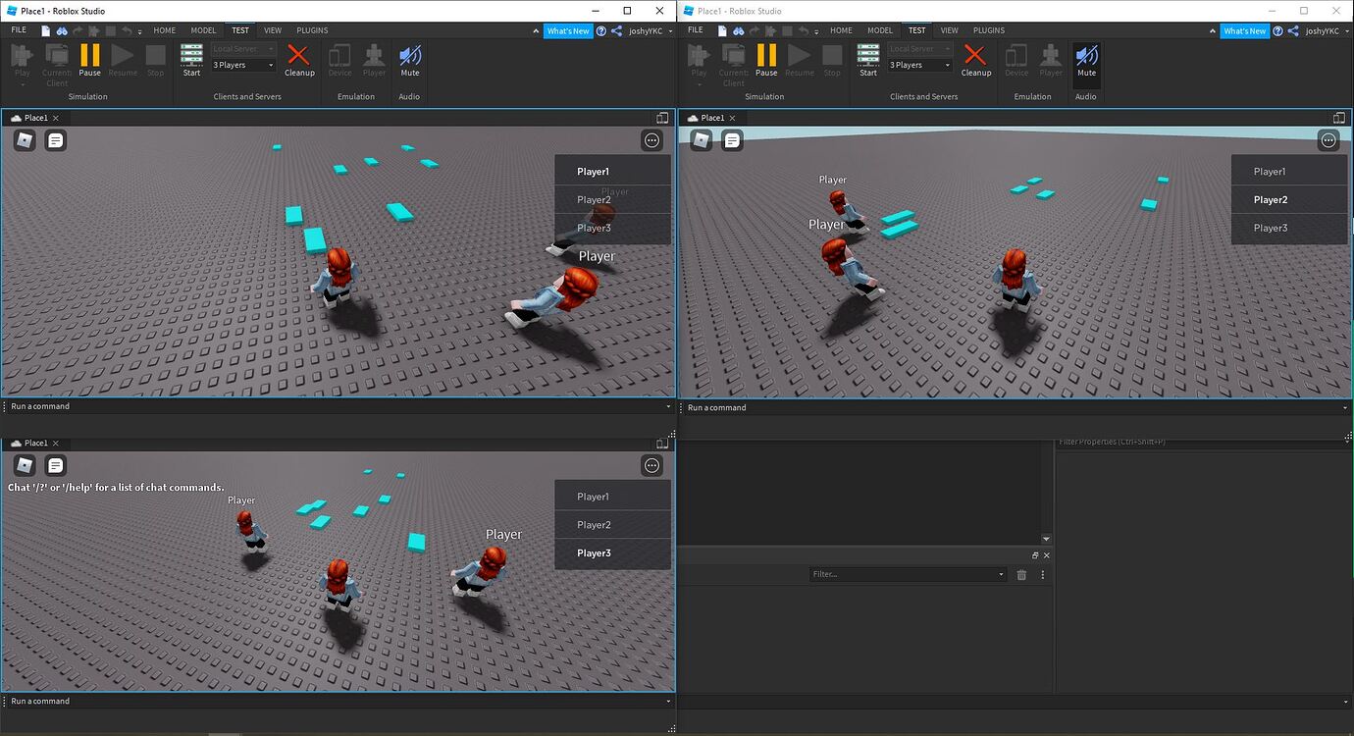This screenshot has width=1354, height=736.
Task: Click the trash clear-output icon next to Filter
Action: coord(1021,574)
